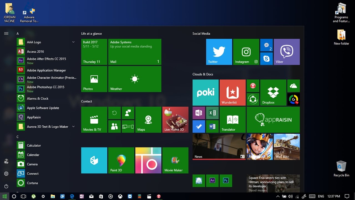Open Camera from app list
This screenshot has height=200, width=355.
click(46, 164)
